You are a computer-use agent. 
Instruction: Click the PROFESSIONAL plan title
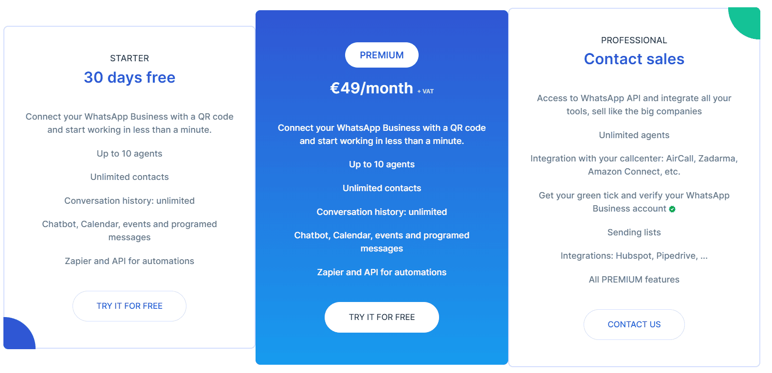tap(634, 40)
